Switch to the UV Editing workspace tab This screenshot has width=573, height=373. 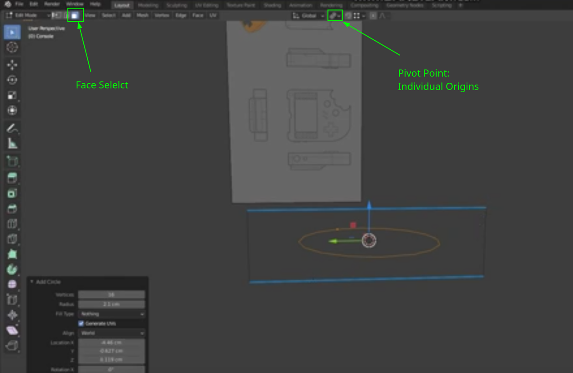click(x=207, y=5)
